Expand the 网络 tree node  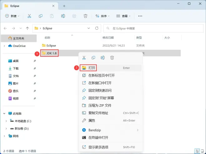tap(4, 136)
